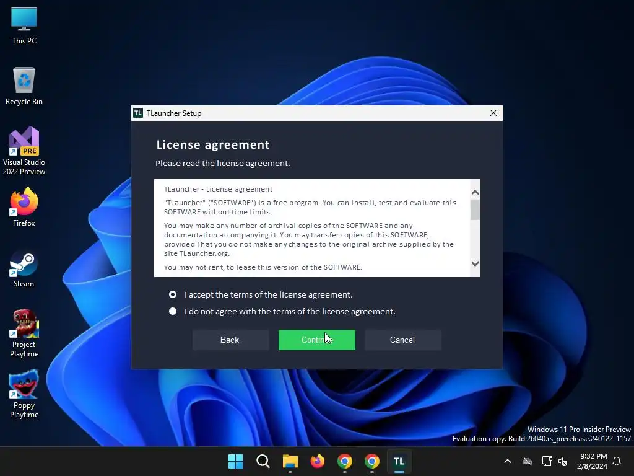Click the green Continue button
The width and height of the screenshot is (634, 476).
click(x=317, y=340)
